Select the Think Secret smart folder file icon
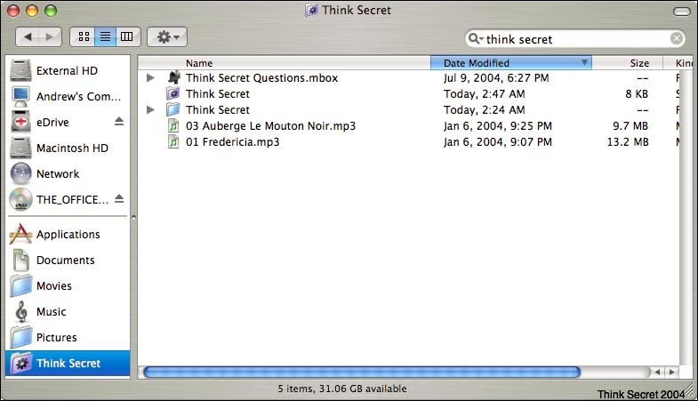Image resolution: width=698 pixels, height=401 pixels. pos(173,93)
